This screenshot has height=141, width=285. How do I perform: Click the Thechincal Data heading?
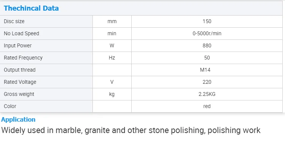tap(31, 8)
